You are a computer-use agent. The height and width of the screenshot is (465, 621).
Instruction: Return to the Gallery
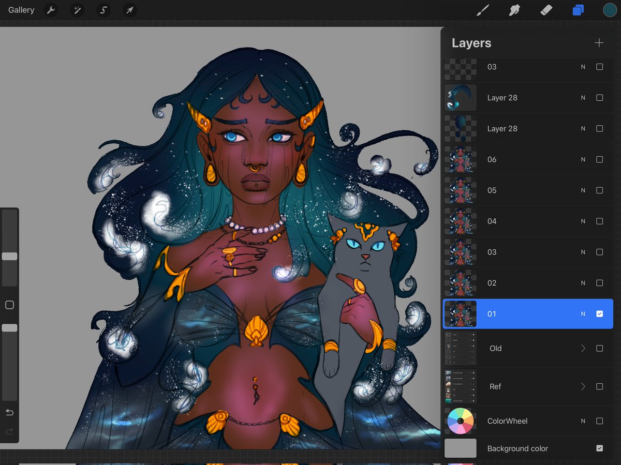(21, 10)
